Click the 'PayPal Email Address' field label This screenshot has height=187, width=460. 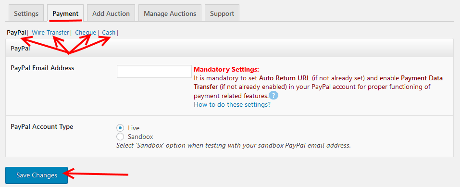pos(42,68)
